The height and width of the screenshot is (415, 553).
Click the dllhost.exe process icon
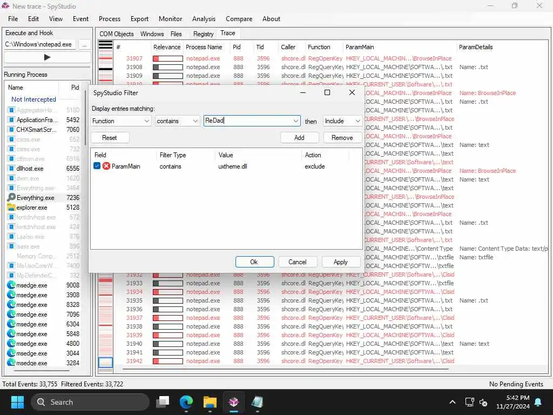[x=11, y=169]
